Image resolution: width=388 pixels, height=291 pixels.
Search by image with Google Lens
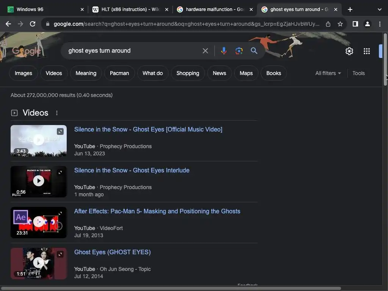(239, 51)
